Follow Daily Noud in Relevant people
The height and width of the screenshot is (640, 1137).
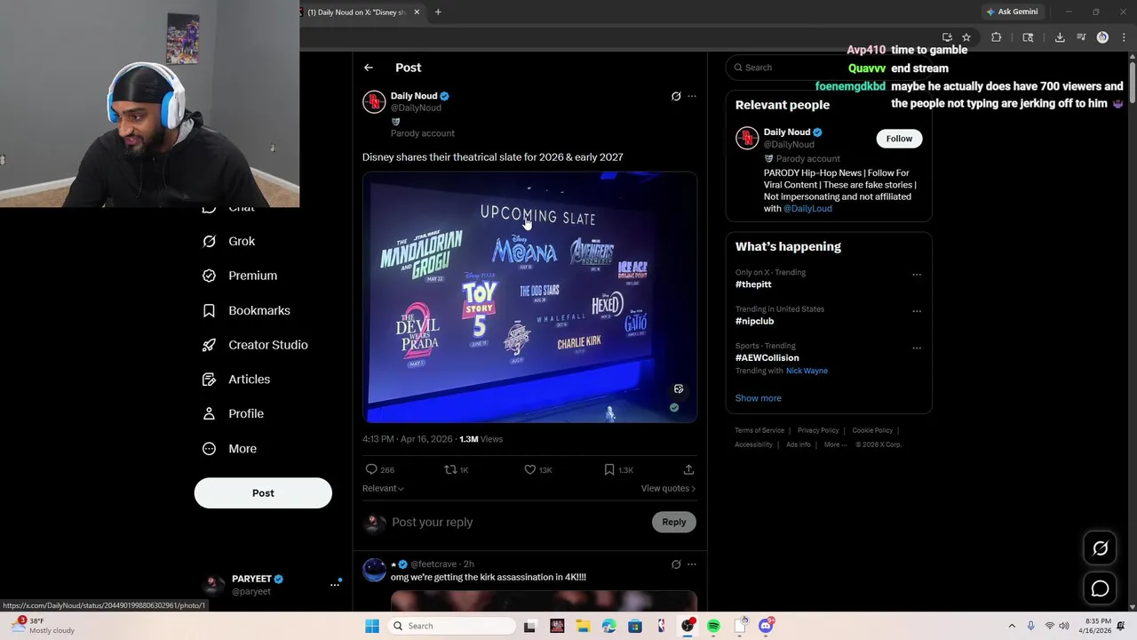[899, 139]
